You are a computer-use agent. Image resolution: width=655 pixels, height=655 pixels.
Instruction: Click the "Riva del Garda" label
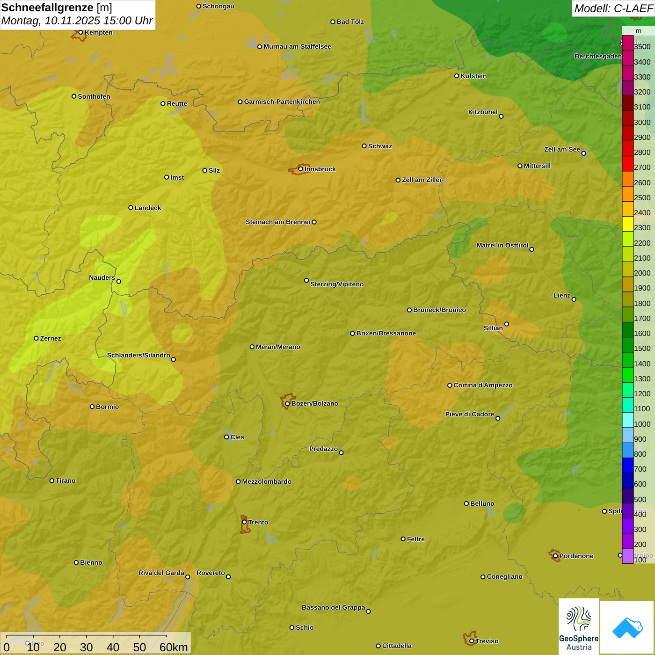click(x=161, y=573)
